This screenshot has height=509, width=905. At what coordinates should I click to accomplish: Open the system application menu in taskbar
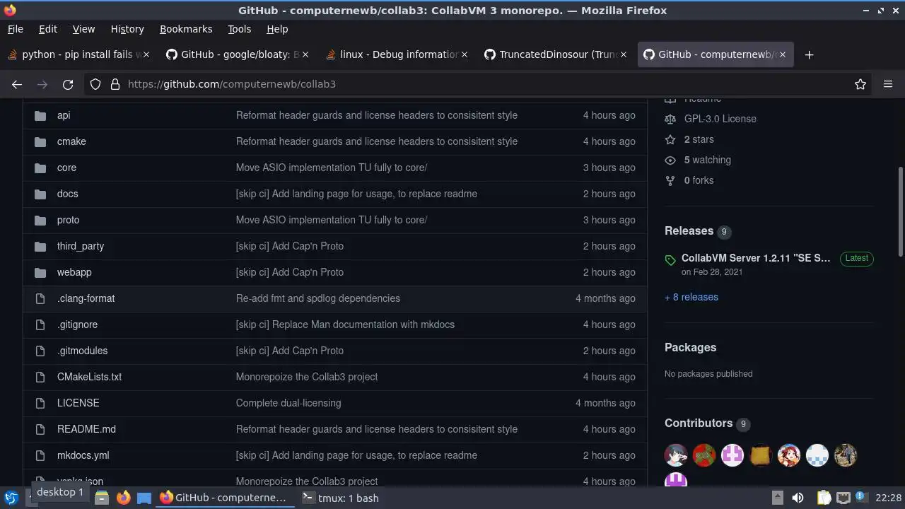coord(11,498)
